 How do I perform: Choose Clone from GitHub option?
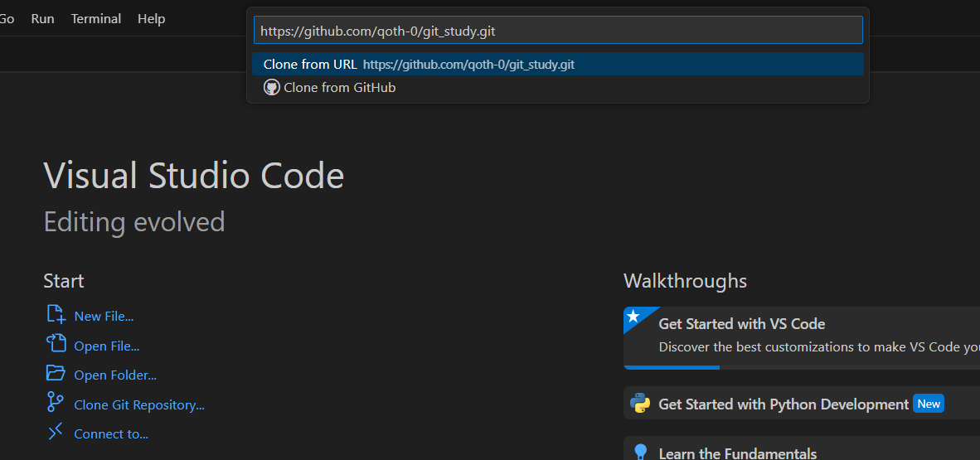click(557, 88)
